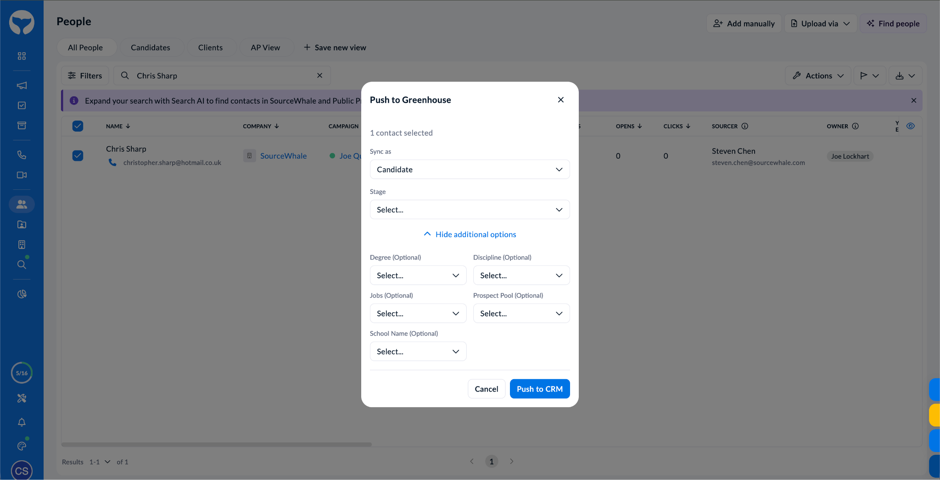Screen dimensions: 940x480
Task: Open the flag dropdown in toolbar
Action: pos(870,76)
